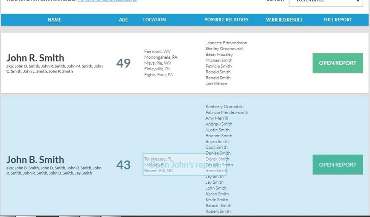Click the LOCATION column header

(x=154, y=20)
